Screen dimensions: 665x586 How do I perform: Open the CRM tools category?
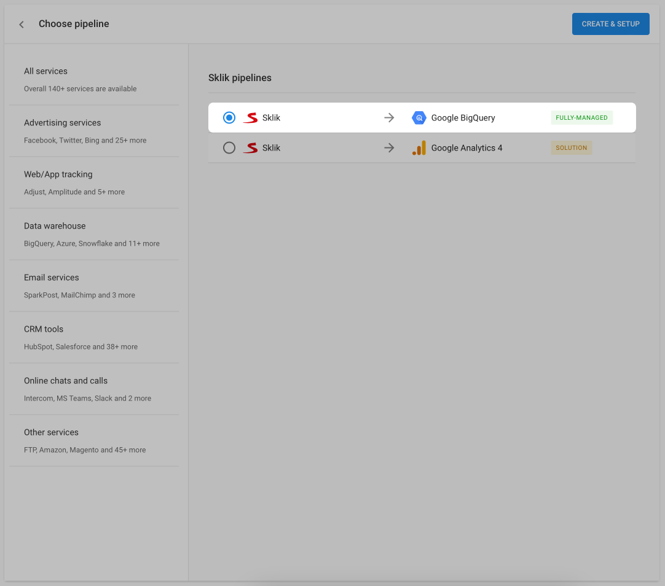coord(94,338)
